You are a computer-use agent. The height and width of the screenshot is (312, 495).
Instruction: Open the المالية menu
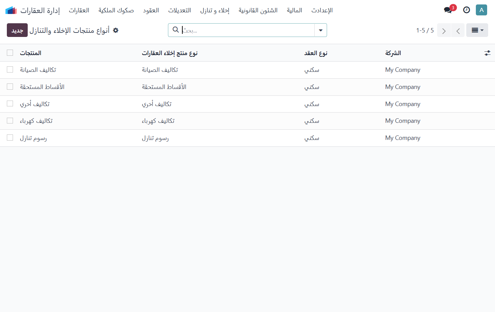click(295, 10)
